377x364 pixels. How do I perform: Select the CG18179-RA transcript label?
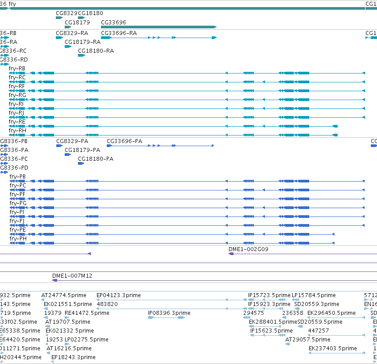coord(82,42)
